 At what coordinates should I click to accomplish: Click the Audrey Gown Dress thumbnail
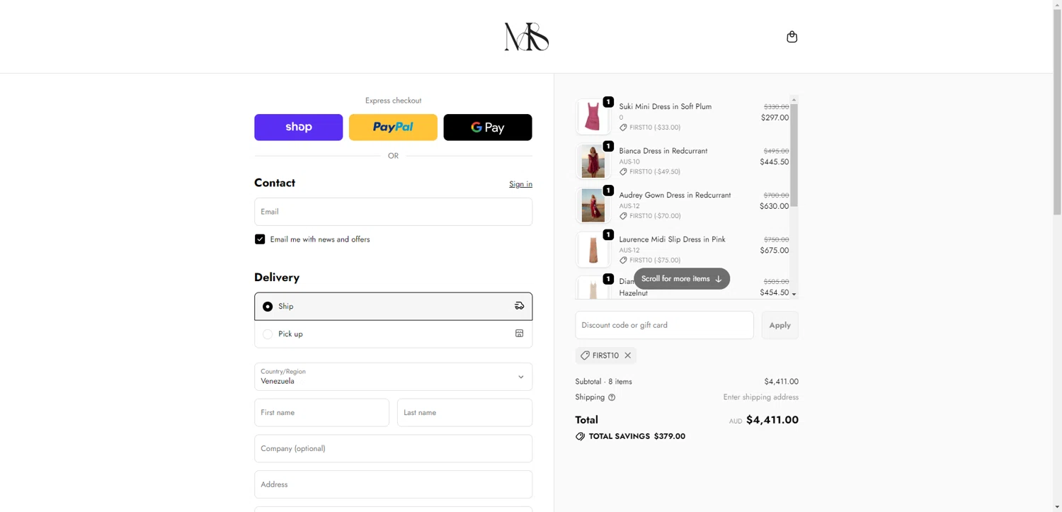(593, 205)
